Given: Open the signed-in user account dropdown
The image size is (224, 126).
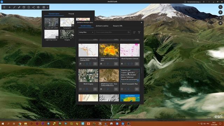Looking at the screenshot, I should [x=192, y=2].
